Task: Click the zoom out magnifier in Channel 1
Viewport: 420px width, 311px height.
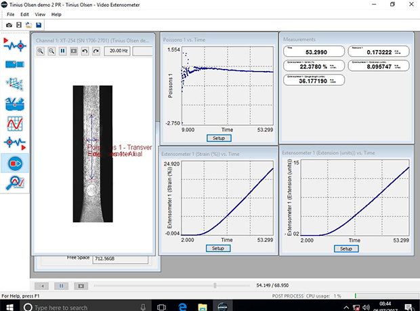Action: click(51, 51)
